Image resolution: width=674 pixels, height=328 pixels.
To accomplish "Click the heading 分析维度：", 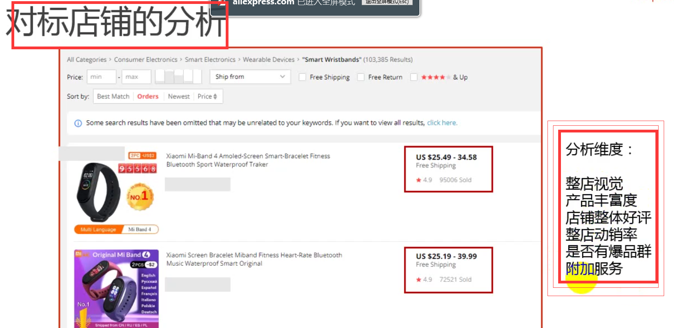I will point(599,150).
